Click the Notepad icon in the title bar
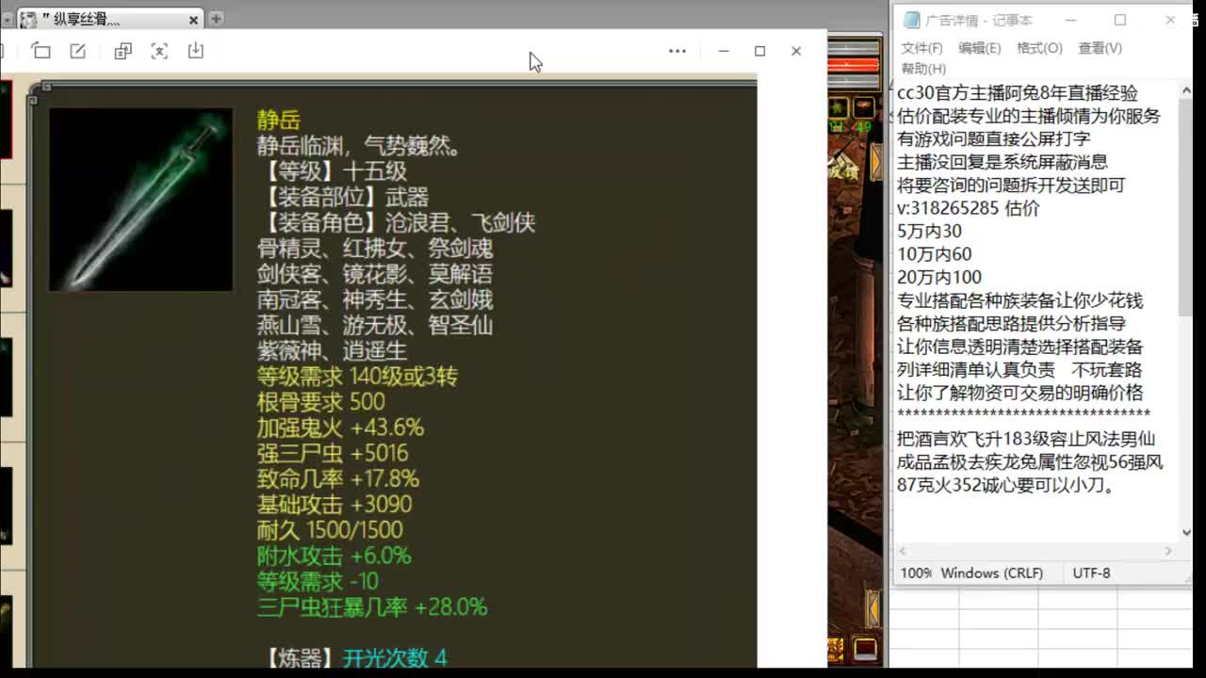Screen dimensions: 1206x678 910,20
